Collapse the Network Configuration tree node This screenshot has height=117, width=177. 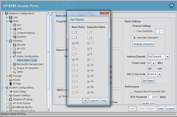(x=3, y=13)
